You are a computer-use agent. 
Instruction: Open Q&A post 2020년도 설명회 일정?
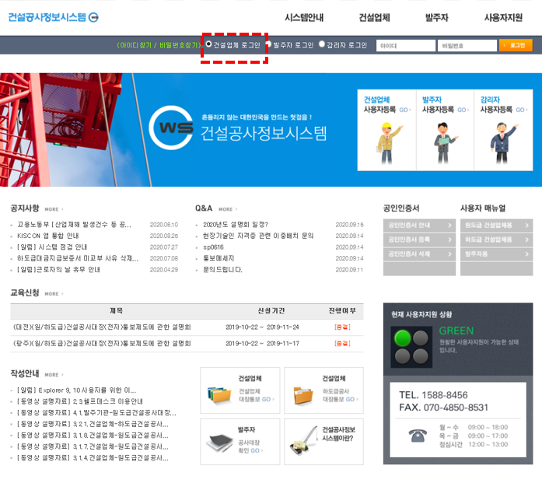tap(236, 225)
